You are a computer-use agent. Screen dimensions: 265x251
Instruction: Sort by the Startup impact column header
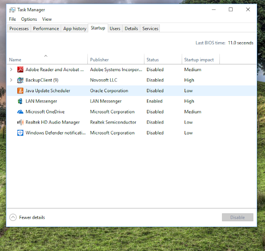click(x=201, y=59)
